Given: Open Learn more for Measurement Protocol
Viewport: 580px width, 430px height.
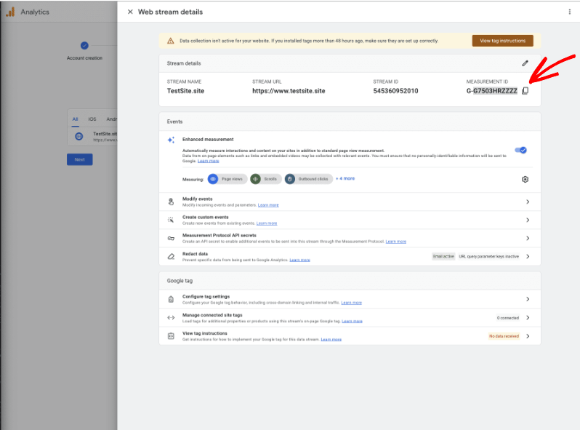Looking at the screenshot, I should pyautogui.click(x=396, y=242).
